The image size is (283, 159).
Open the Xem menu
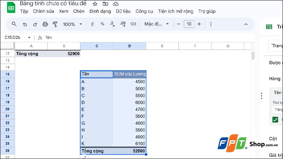64,11
